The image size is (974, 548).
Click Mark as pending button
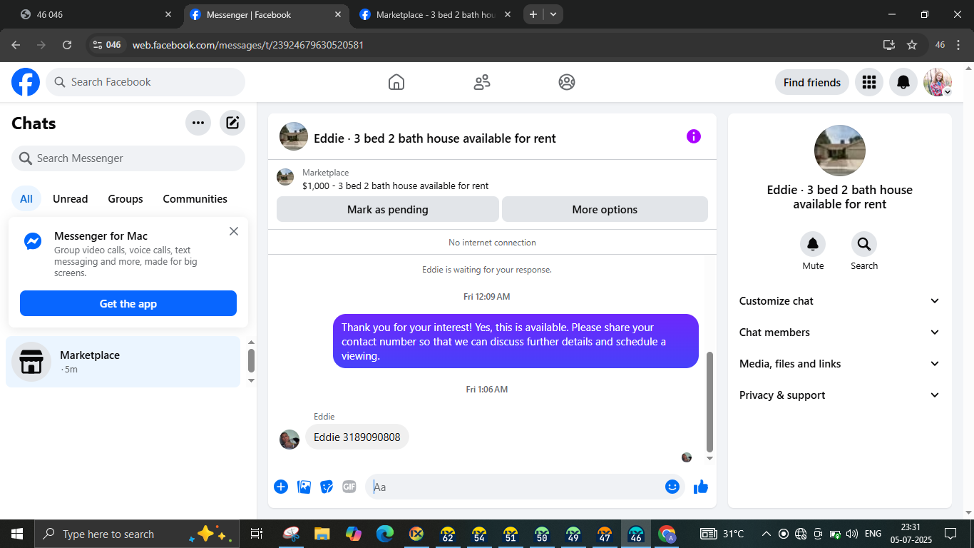click(388, 210)
